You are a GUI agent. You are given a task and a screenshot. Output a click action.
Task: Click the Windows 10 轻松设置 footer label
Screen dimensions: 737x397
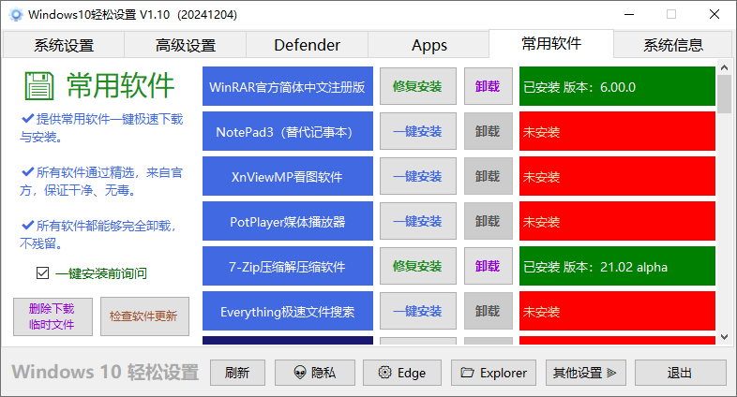tap(105, 372)
